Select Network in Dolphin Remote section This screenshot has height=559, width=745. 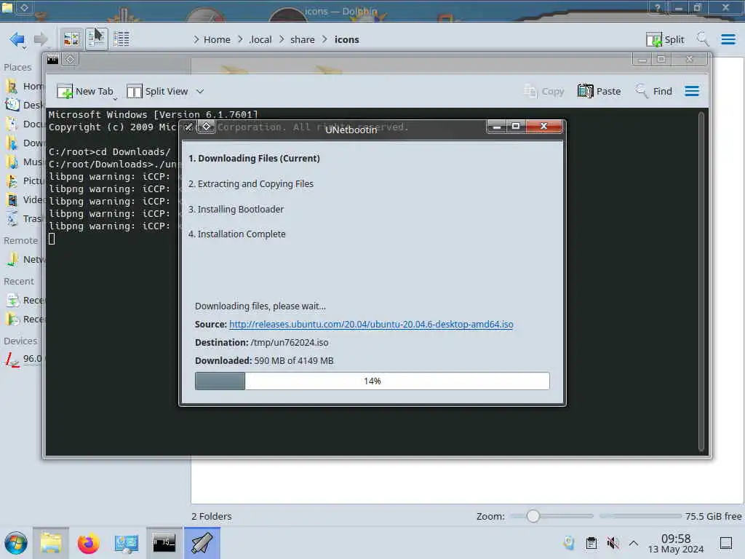click(x=24, y=260)
